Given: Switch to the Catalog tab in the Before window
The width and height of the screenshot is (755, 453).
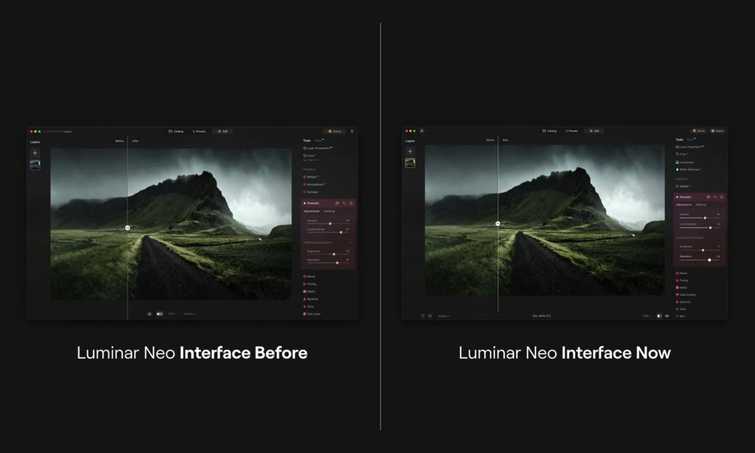Looking at the screenshot, I should click(176, 131).
